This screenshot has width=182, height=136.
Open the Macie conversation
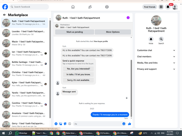coord(24,43)
